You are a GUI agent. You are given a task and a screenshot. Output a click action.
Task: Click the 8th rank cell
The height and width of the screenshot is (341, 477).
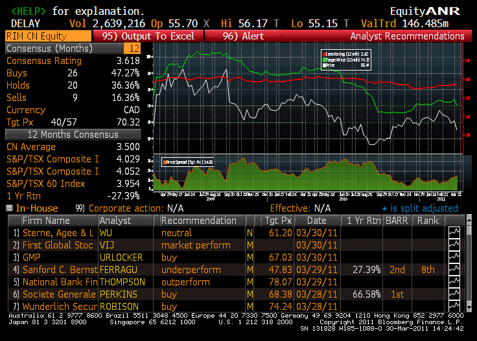pos(428,270)
